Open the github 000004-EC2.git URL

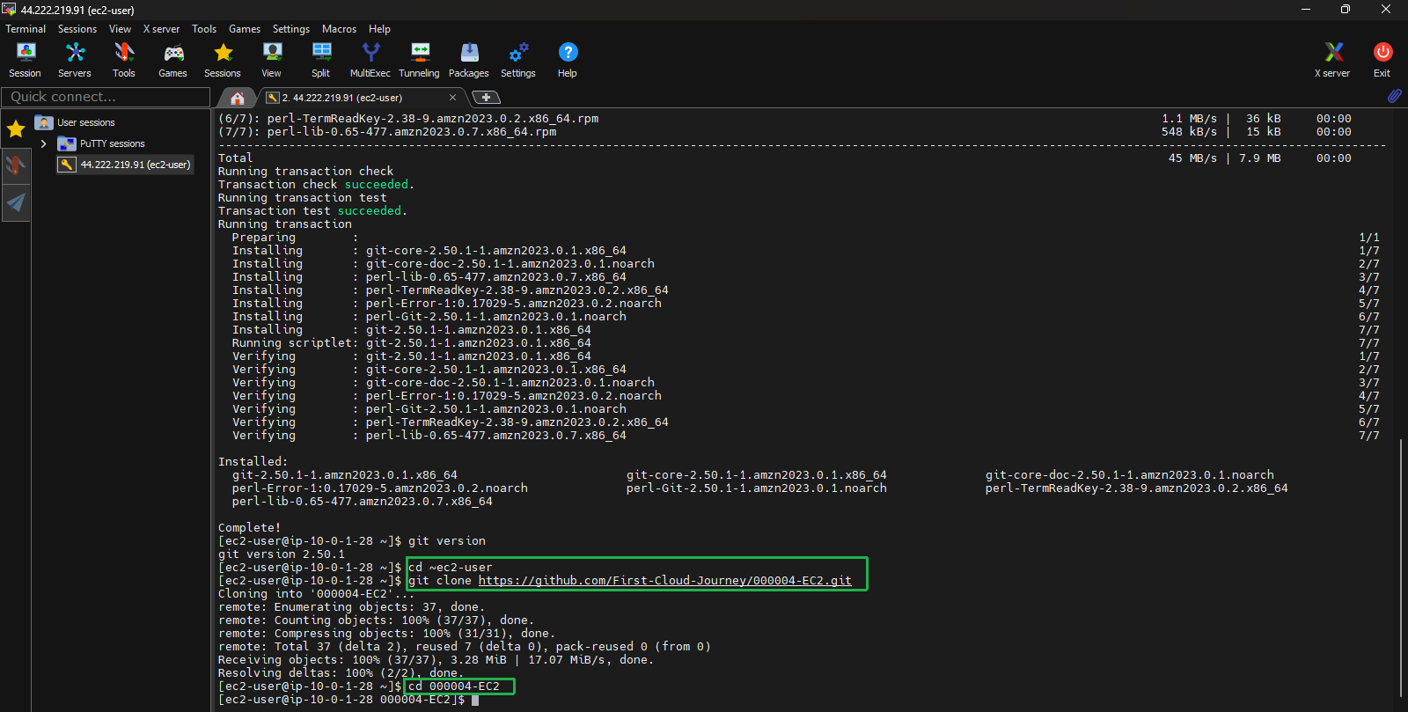[x=665, y=581]
